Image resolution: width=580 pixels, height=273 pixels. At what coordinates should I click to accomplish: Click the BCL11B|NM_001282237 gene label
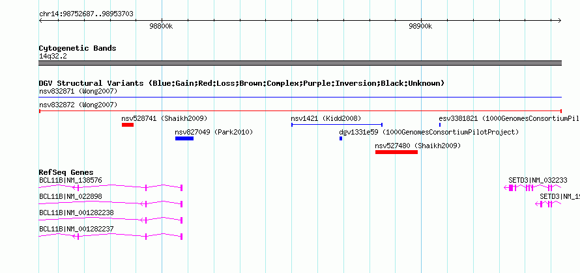click(x=76, y=229)
